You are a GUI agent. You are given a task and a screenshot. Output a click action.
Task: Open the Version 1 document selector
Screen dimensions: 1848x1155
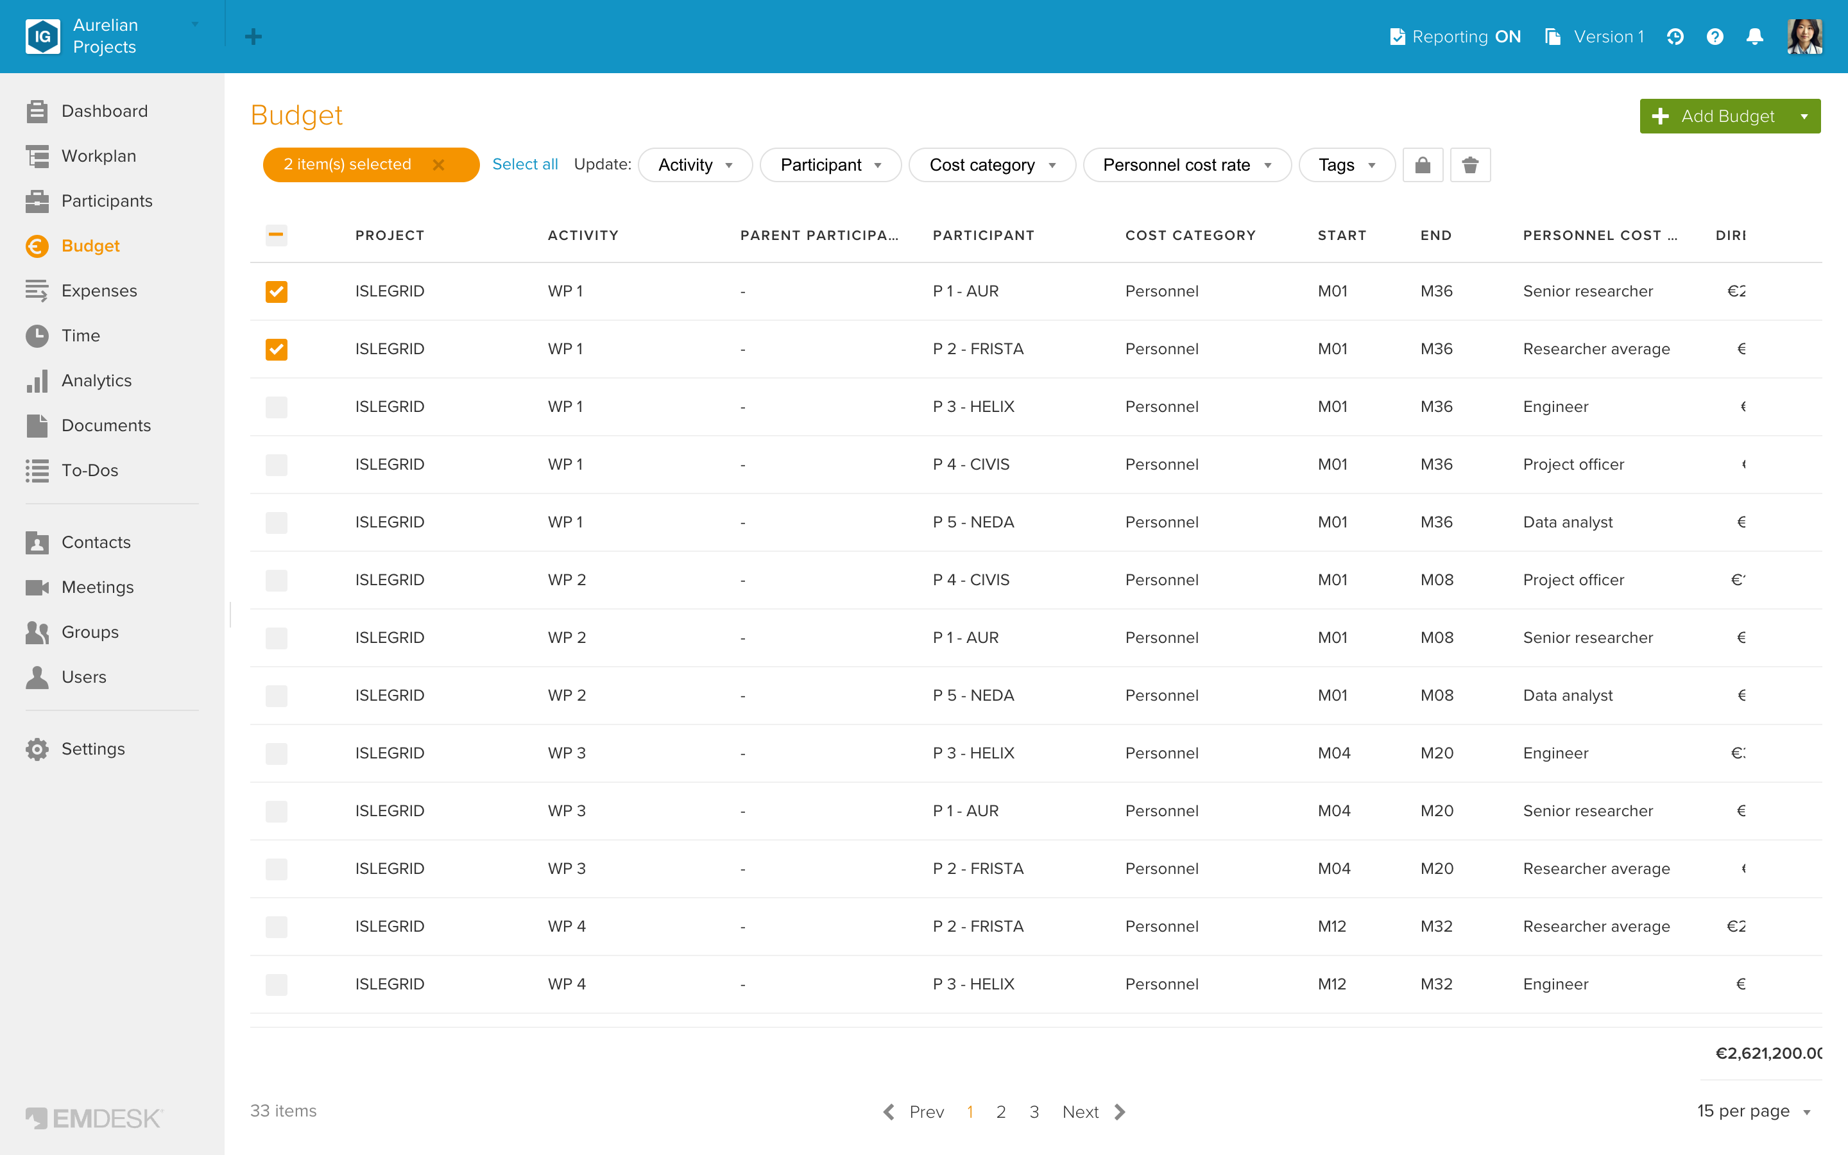(x=1594, y=37)
